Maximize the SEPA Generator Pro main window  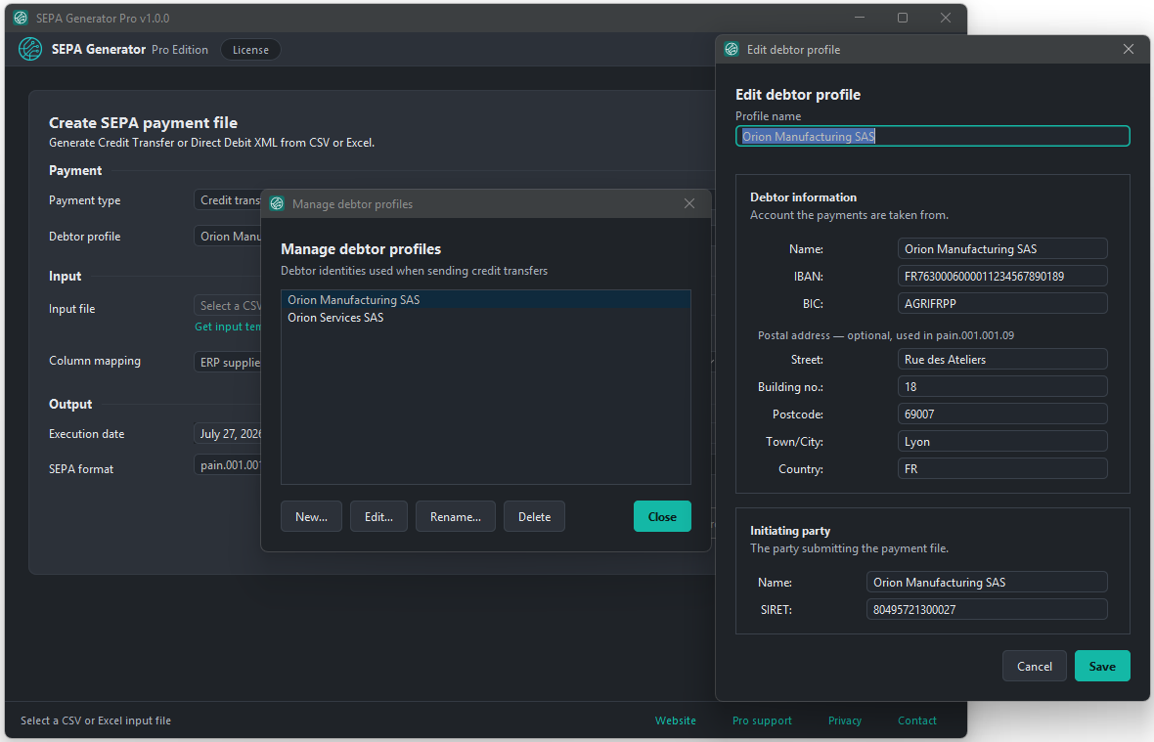[x=903, y=18]
